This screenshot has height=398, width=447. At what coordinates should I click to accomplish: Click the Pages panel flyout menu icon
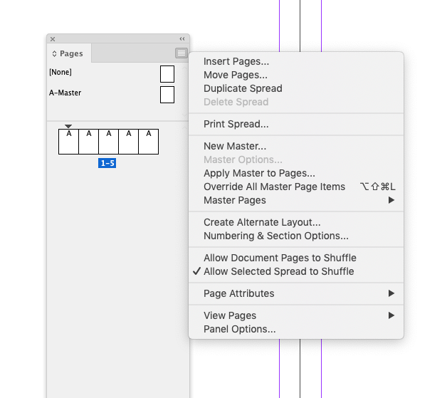182,53
